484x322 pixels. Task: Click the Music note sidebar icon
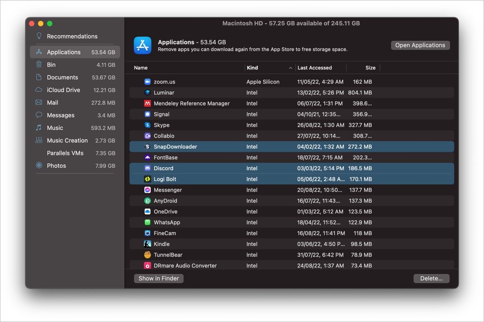[x=39, y=128]
